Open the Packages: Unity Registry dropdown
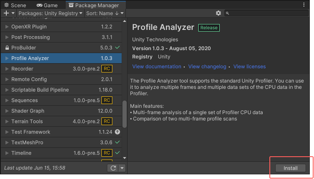The image size is (314, 179). 51,13
